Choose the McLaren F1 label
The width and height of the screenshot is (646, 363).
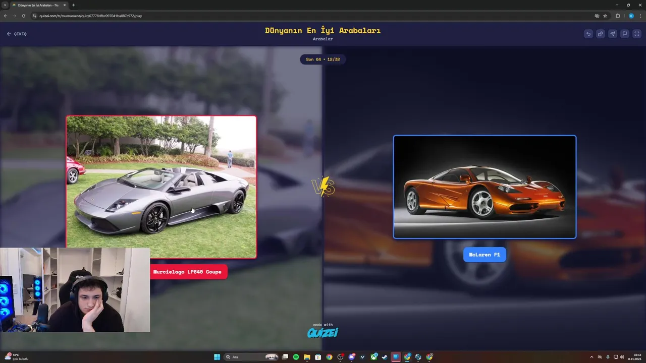pyautogui.click(x=484, y=255)
